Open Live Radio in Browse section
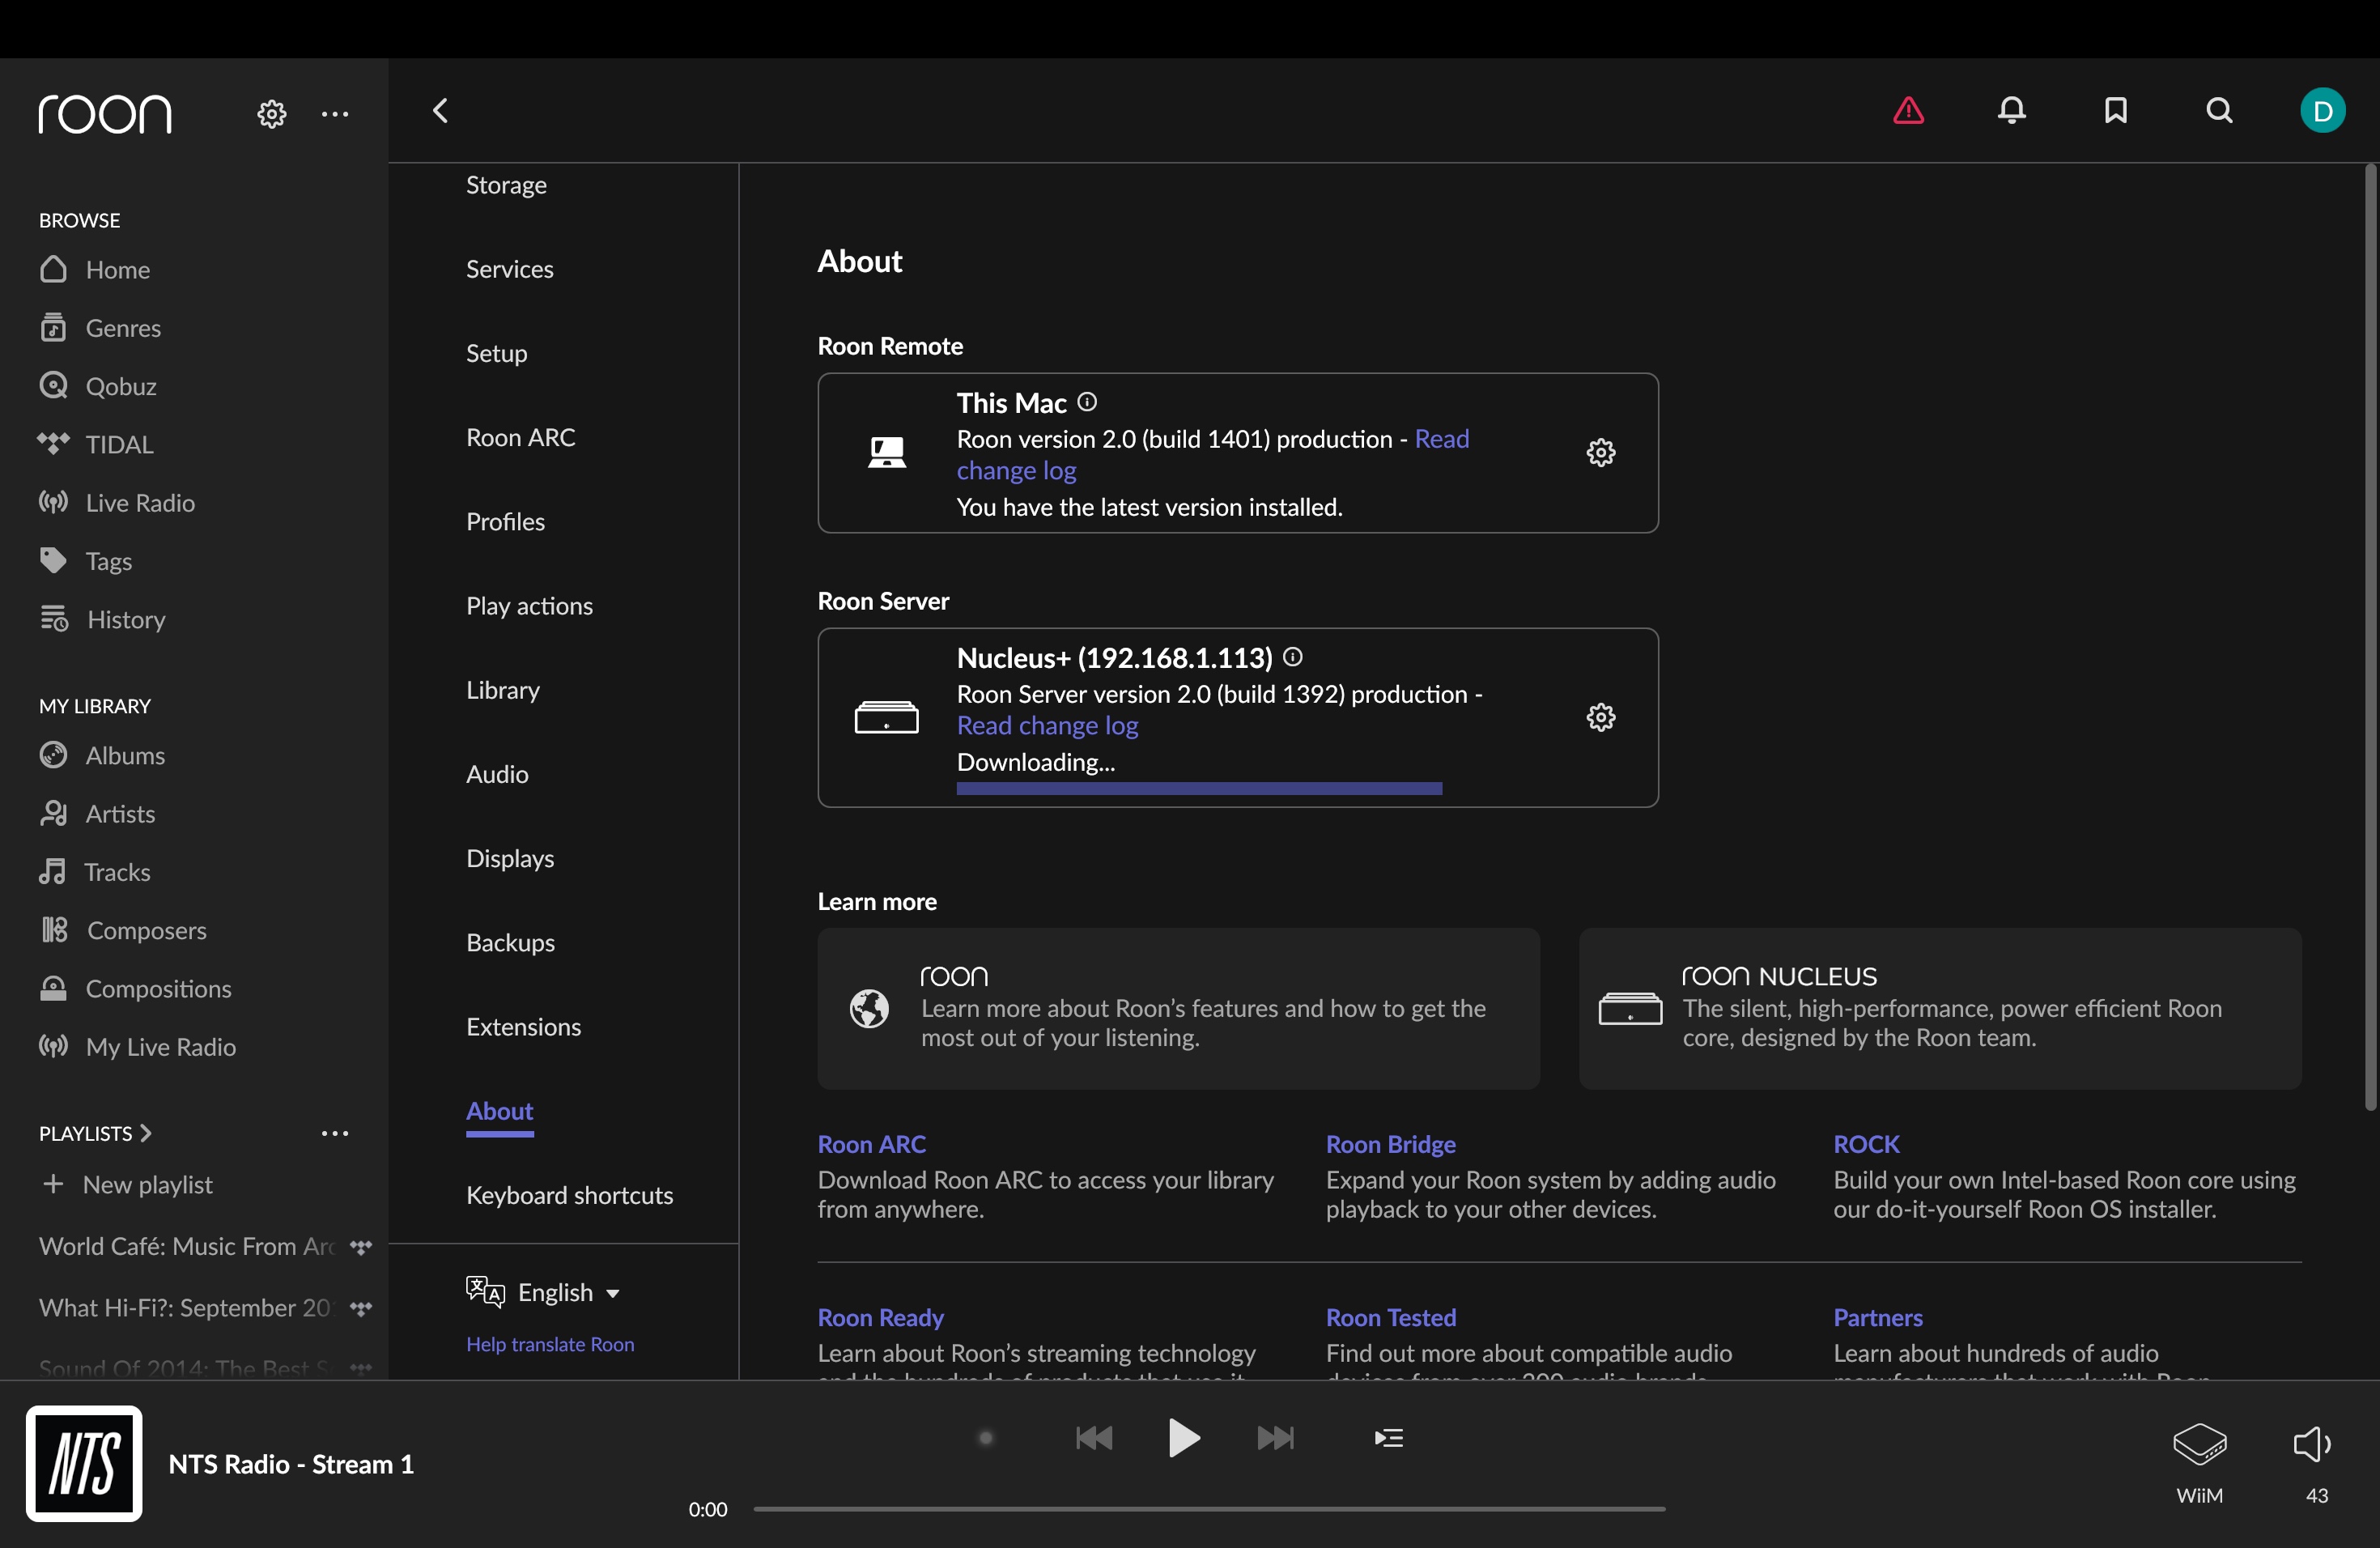The image size is (2380, 1548). click(117, 502)
